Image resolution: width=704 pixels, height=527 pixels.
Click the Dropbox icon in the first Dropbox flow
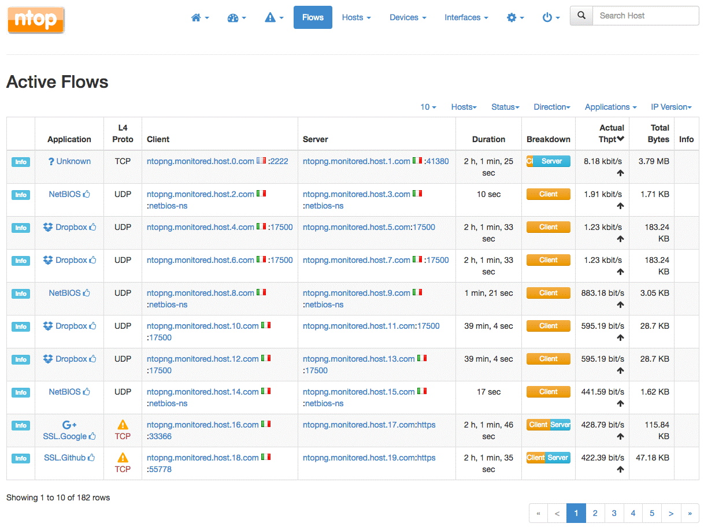point(48,227)
